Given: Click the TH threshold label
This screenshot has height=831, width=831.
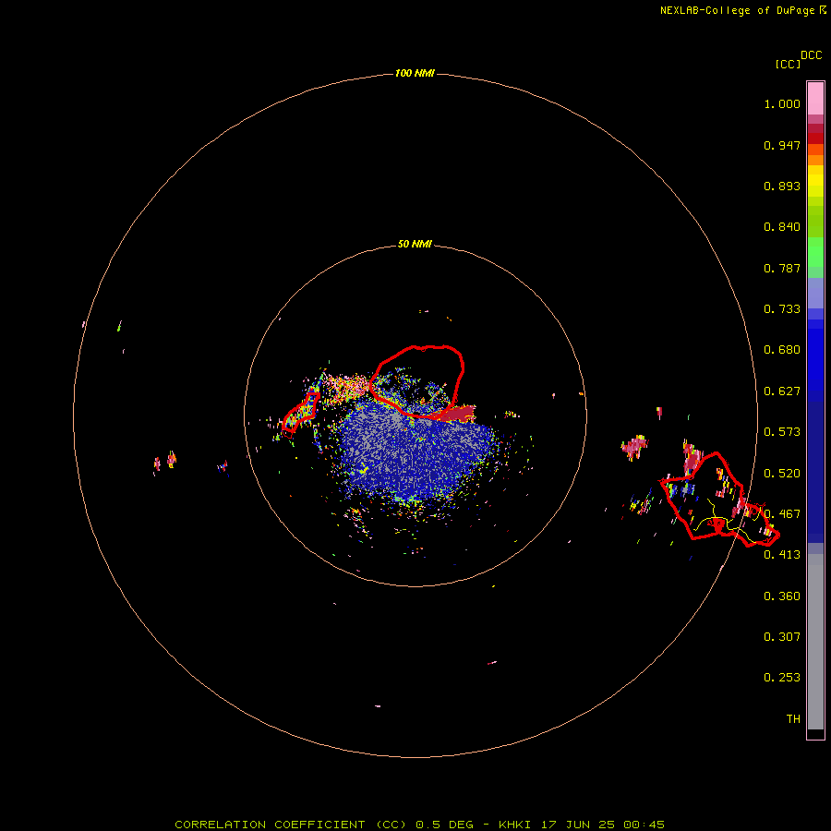Looking at the screenshot, I should coord(793,719).
